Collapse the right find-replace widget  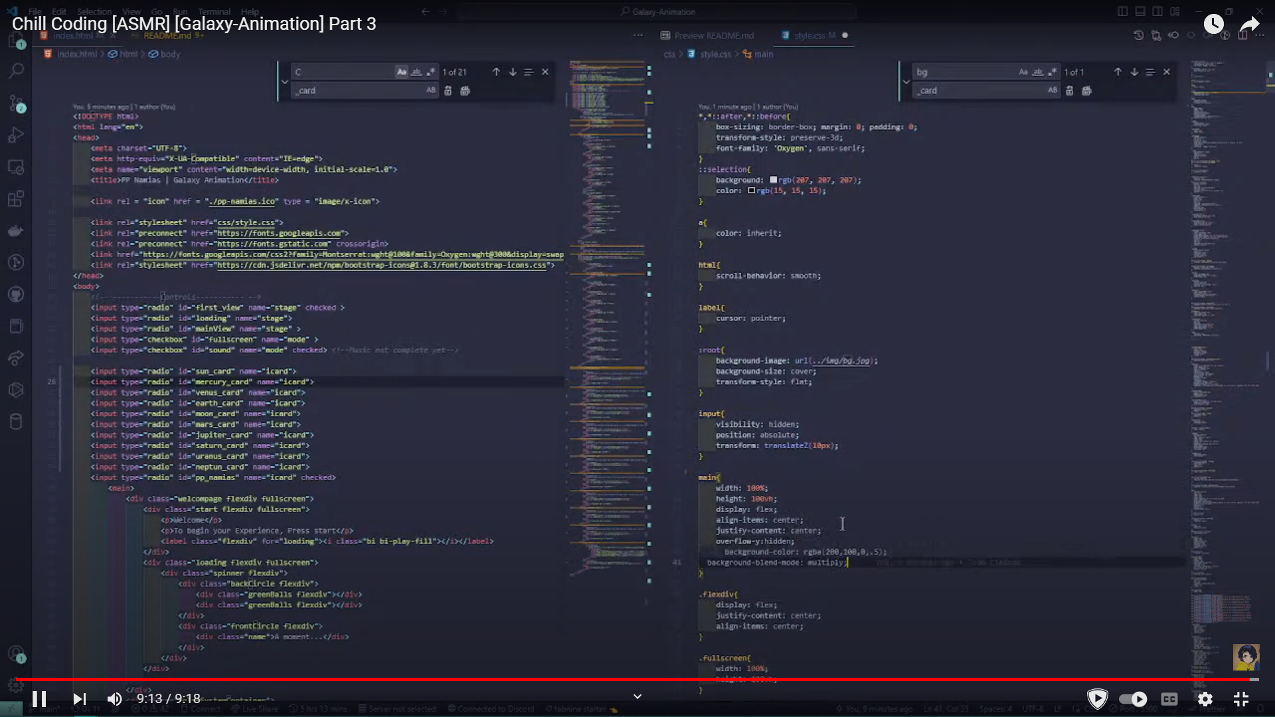tap(906, 82)
